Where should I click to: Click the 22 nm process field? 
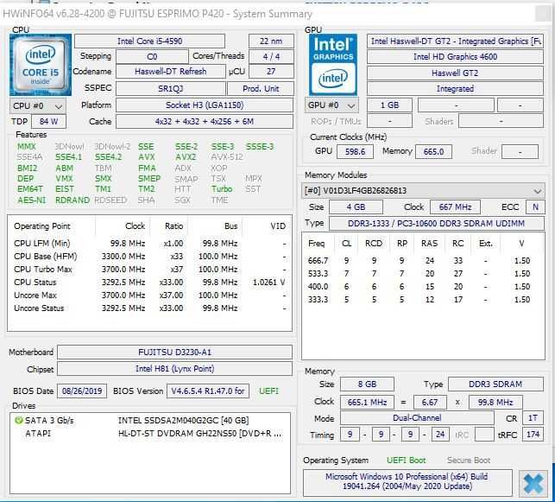(271, 41)
